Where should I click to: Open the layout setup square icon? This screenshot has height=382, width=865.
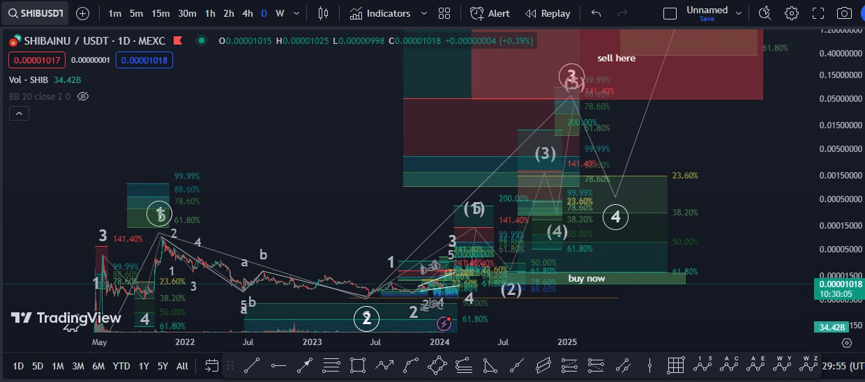point(670,13)
